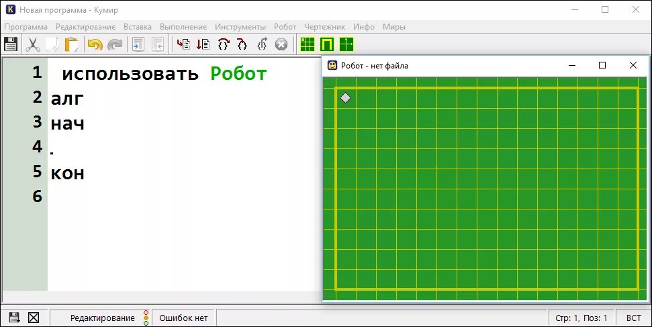Click the алг keyword on line 2
The height and width of the screenshot is (327, 652).
pyautogui.click(x=67, y=99)
